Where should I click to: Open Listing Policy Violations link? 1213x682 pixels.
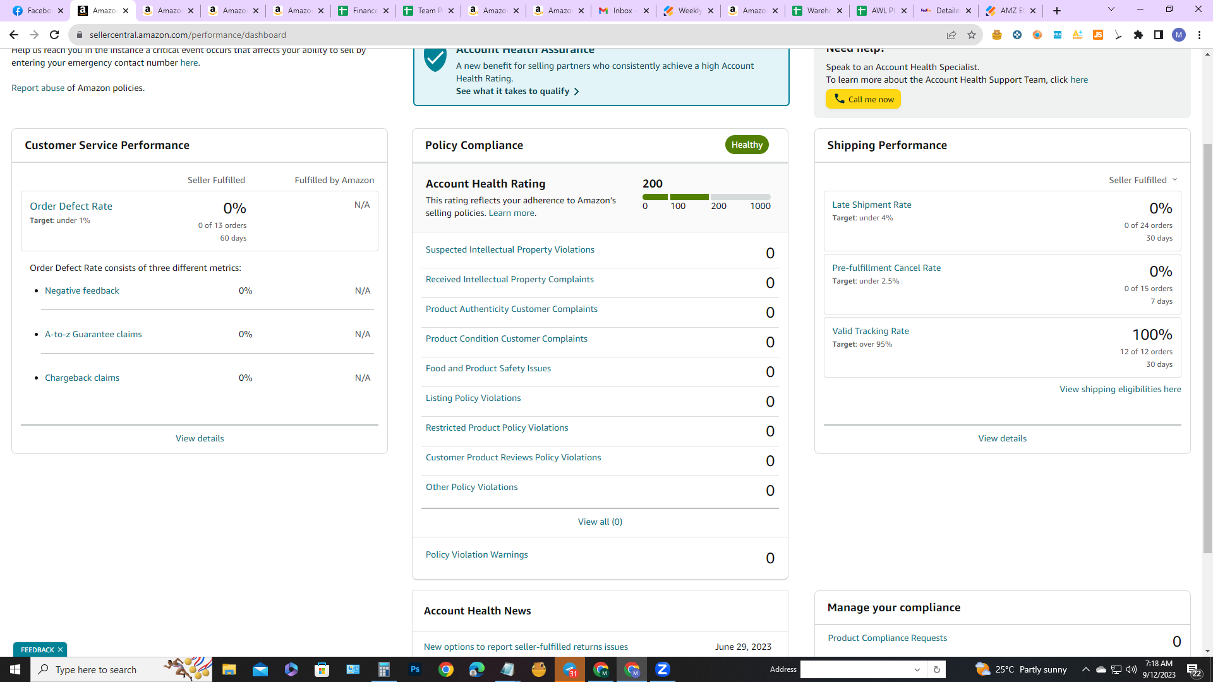pyautogui.click(x=473, y=398)
